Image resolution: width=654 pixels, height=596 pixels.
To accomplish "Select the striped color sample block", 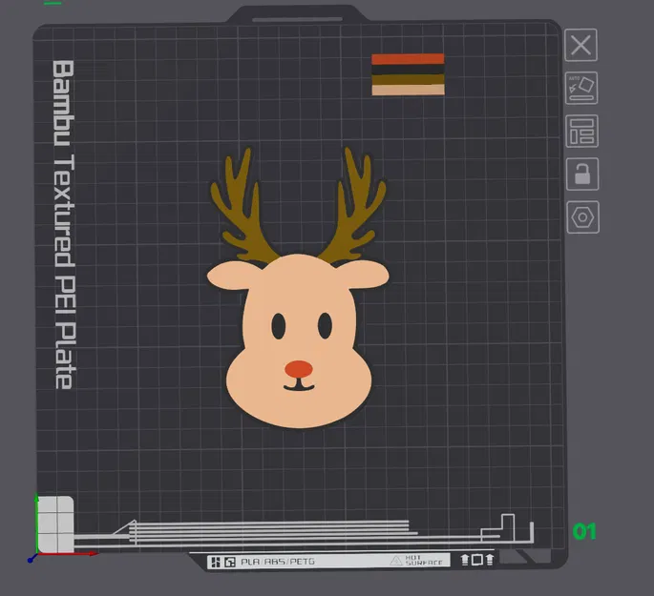I will (x=408, y=74).
